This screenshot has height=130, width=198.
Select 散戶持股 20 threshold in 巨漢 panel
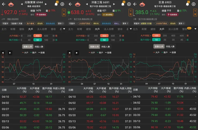165,40
